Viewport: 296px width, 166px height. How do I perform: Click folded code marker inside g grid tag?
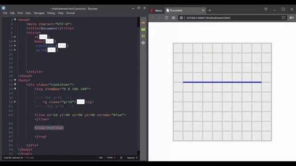[x=80, y=102]
